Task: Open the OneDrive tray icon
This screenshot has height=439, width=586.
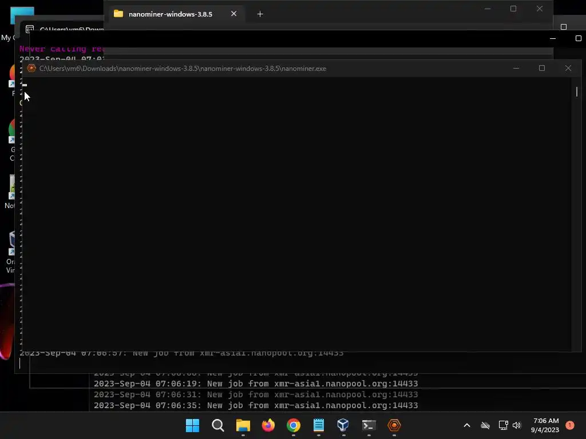Action: pos(485,425)
